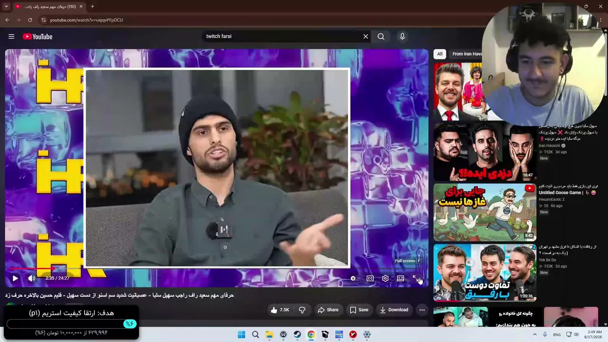Save the video to a playlist

click(359, 310)
